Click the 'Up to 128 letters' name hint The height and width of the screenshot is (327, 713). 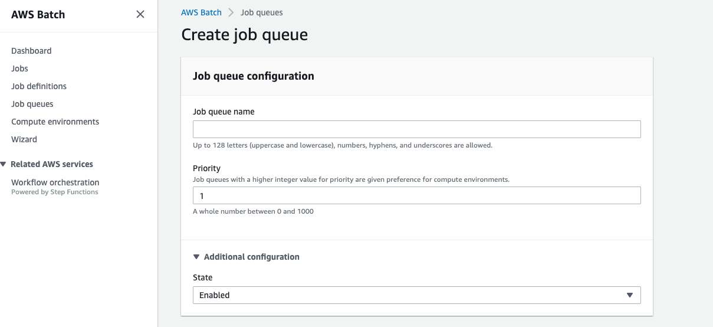coord(343,145)
